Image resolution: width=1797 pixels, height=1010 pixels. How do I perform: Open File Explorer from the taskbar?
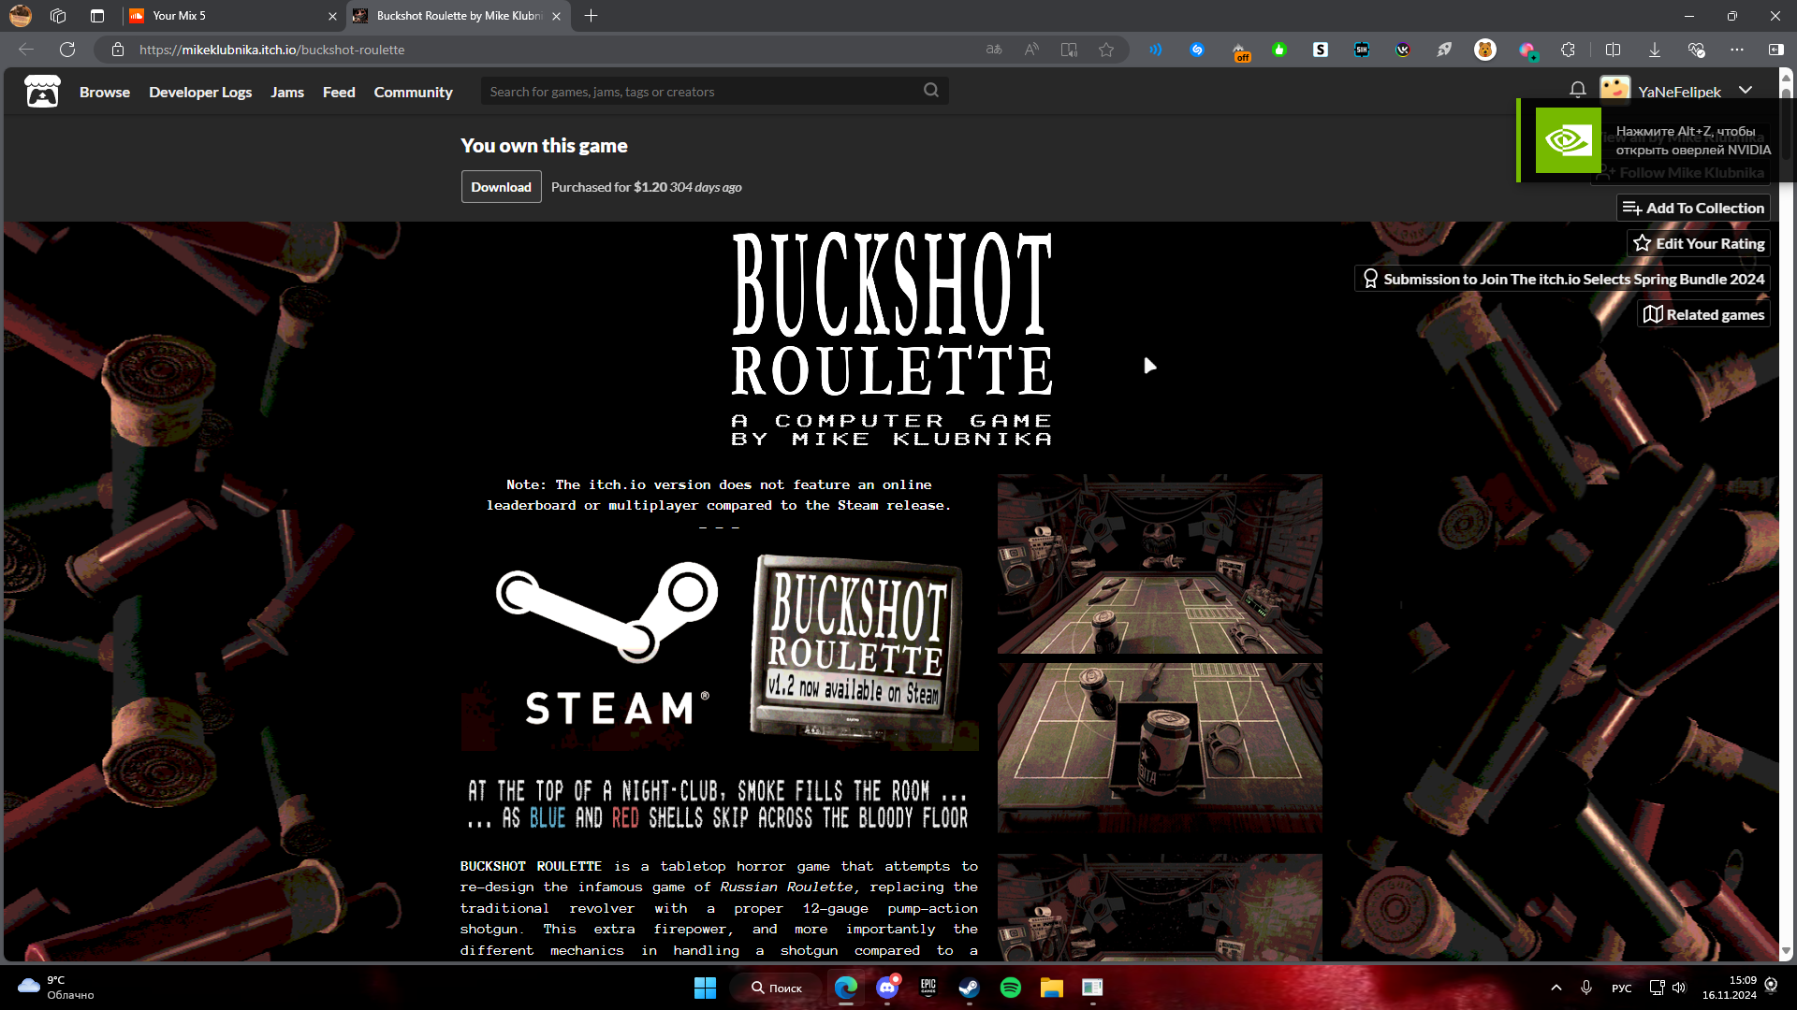1051,988
